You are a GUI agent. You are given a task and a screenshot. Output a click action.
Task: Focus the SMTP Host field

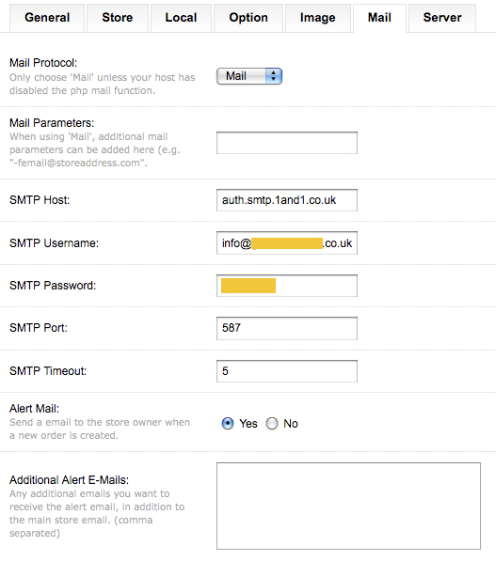(x=287, y=200)
